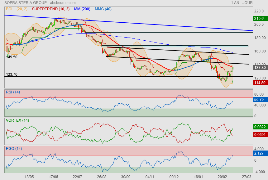268x180 pixels.
Task: Select the blue 56.70 RSI value tag
Action: pos(259,100)
